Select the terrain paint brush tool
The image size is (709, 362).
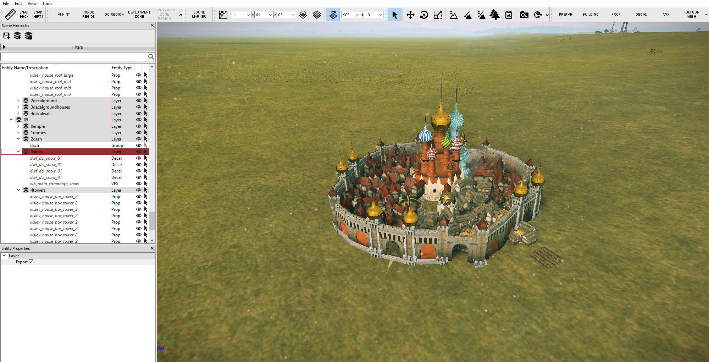pyautogui.click(x=467, y=15)
